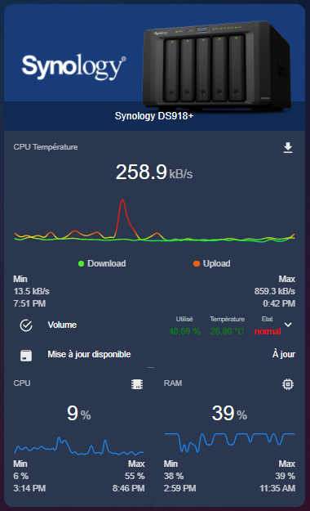Click the green Download legend dot

[x=82, y=263]
